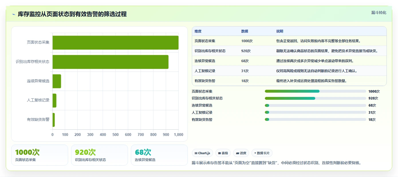
Task: Click the 页面状态采集 progress bar
Action: (316, 91)
